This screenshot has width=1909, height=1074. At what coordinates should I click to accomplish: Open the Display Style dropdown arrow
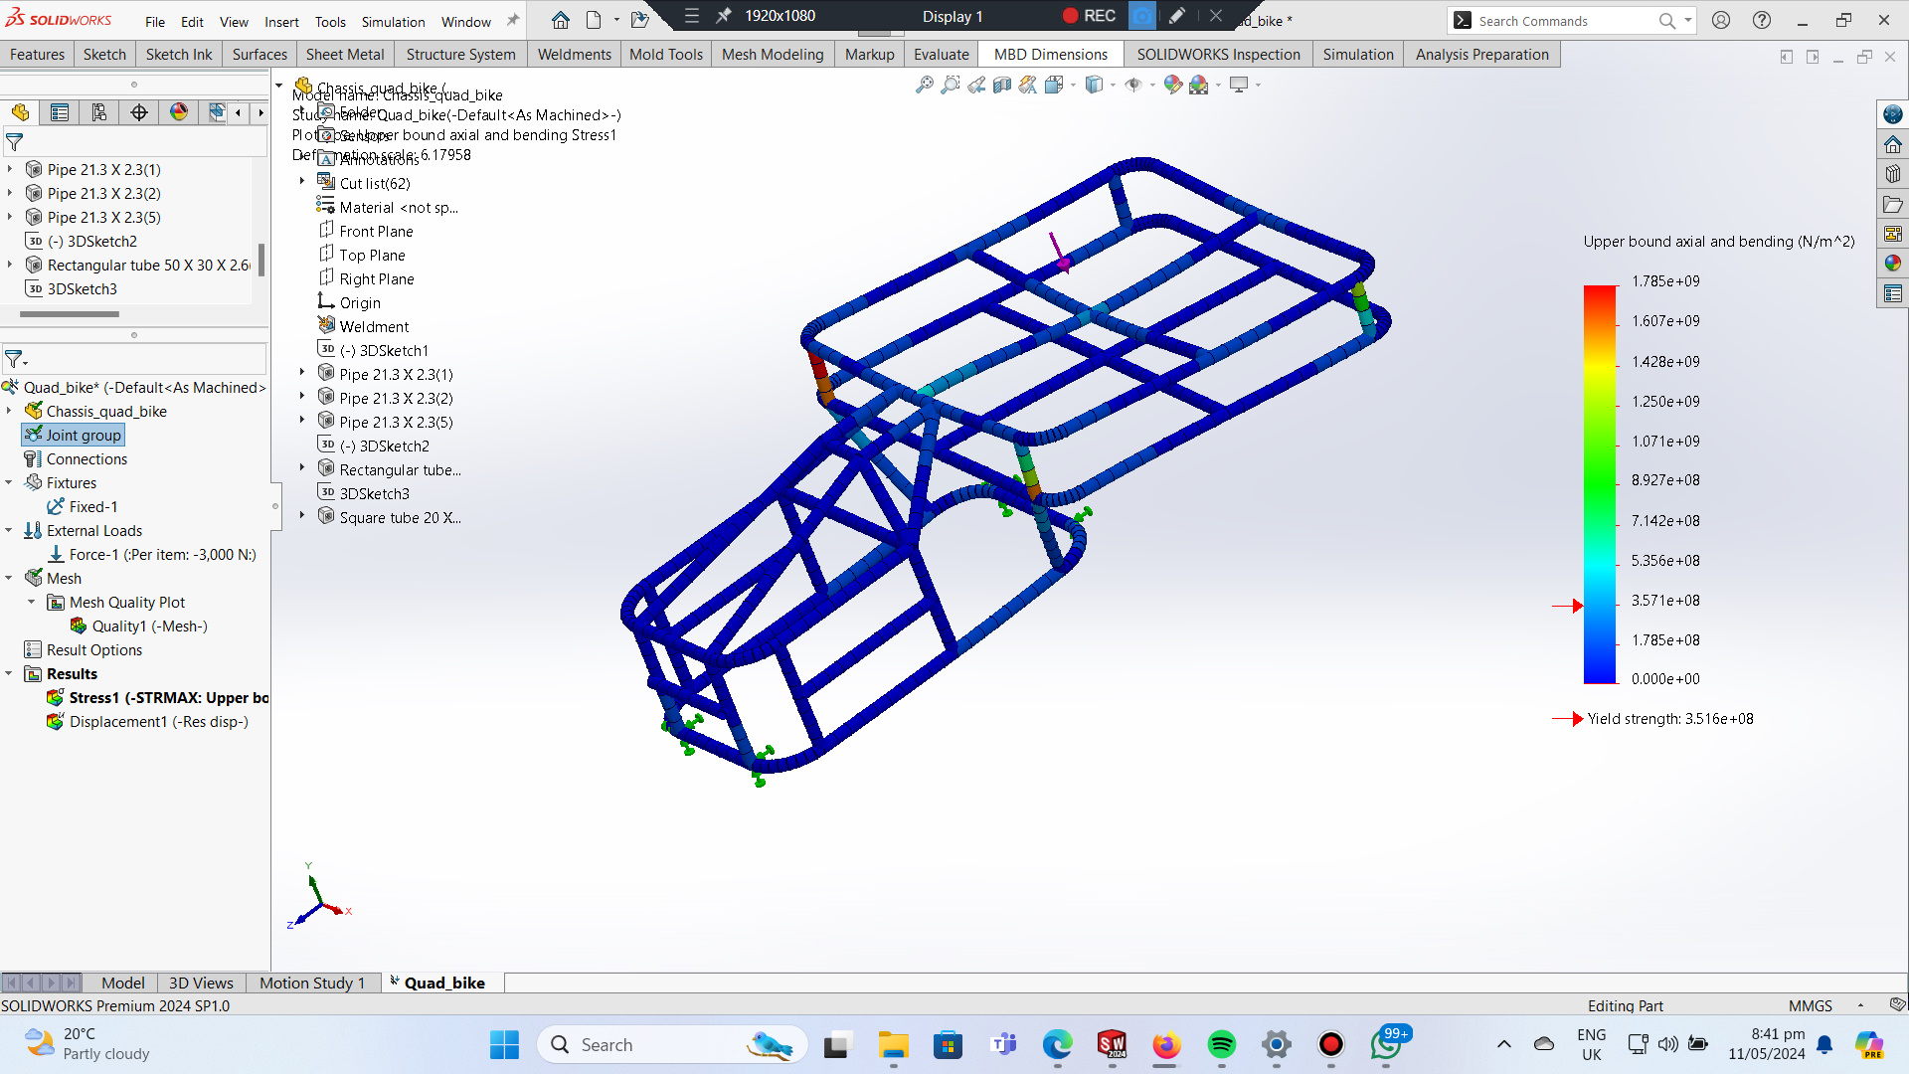1113,86
